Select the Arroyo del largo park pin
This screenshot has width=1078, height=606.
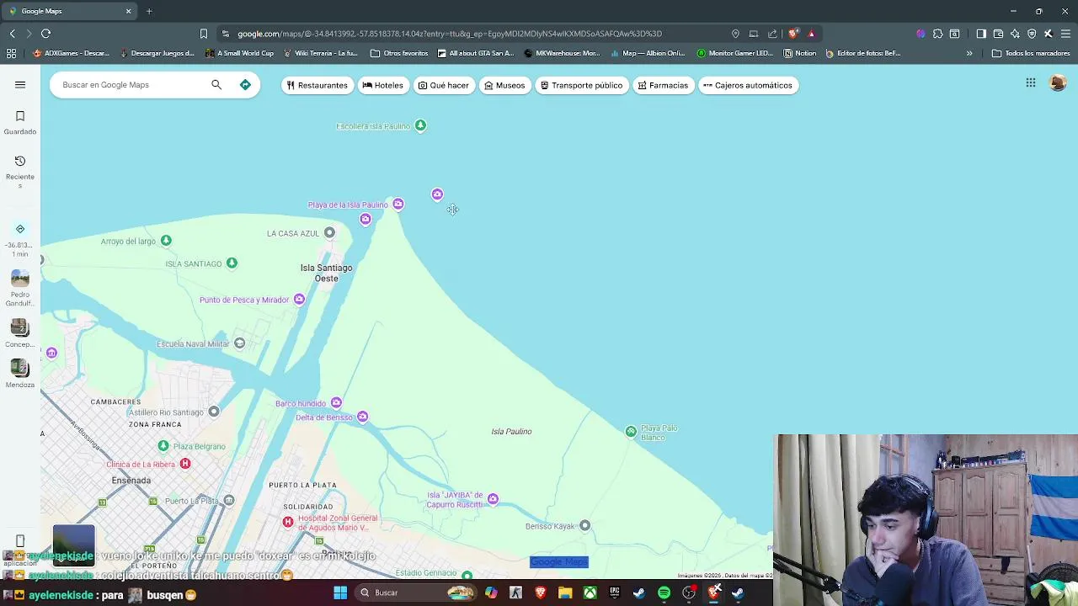[166, 241]
